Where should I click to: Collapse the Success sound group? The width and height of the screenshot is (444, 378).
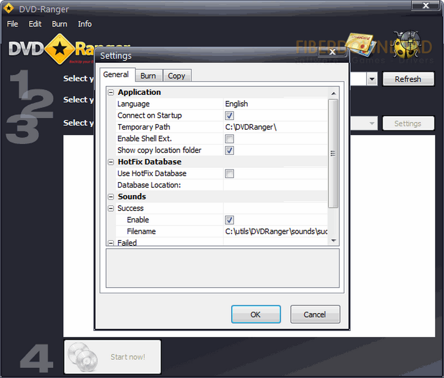point(111,208)
